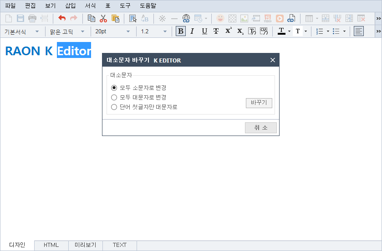Switch to the 미리보기 tab
382x251 pixels.
tap(86, 245)
